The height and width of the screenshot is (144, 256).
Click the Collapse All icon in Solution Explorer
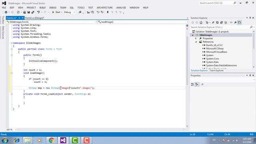(222, 22)
